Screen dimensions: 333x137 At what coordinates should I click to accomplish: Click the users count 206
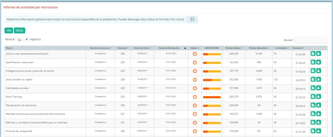(x=123, y=54)
